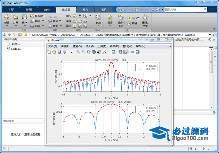Click Zoom In tool in Figure 1
The width and height of the screenshot is (219, 153).
[x=78, y=52]
